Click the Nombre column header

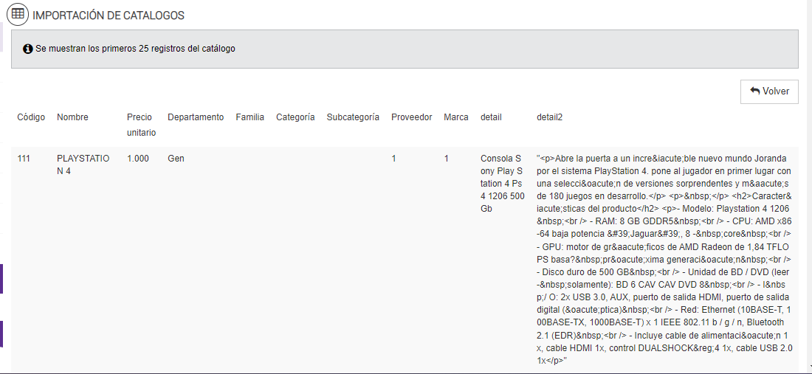coord(72,117)
